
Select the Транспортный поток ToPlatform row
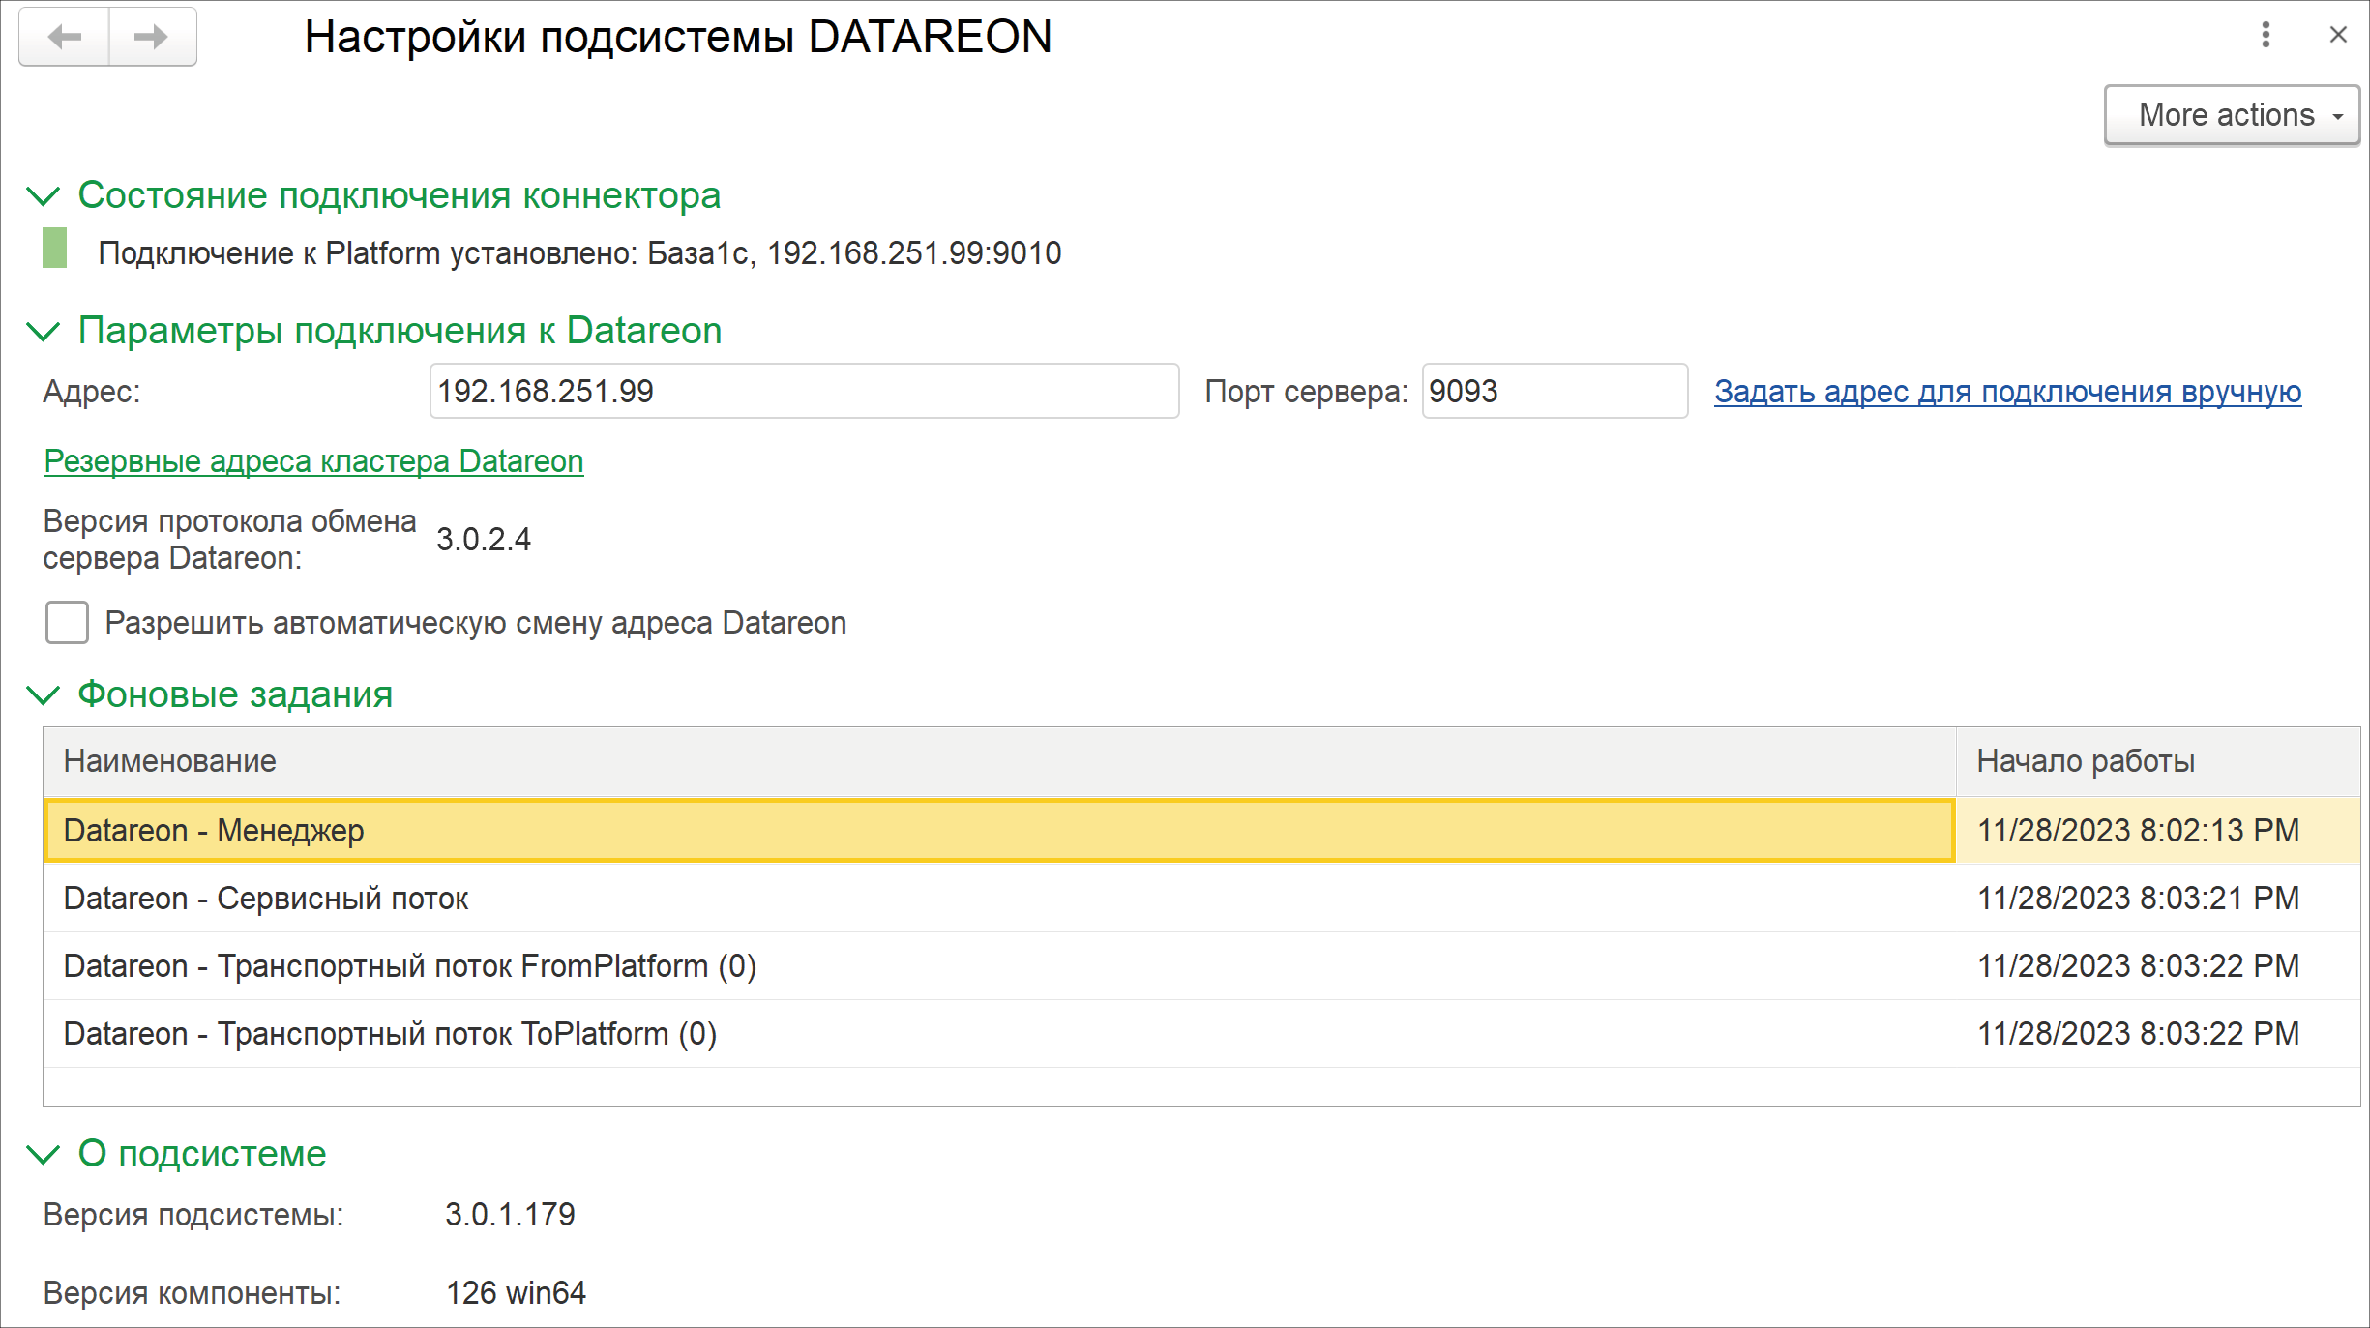(996, 1034)
